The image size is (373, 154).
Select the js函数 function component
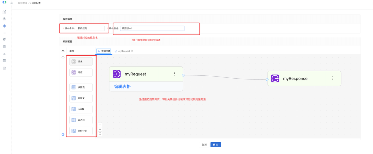(81, 109)
